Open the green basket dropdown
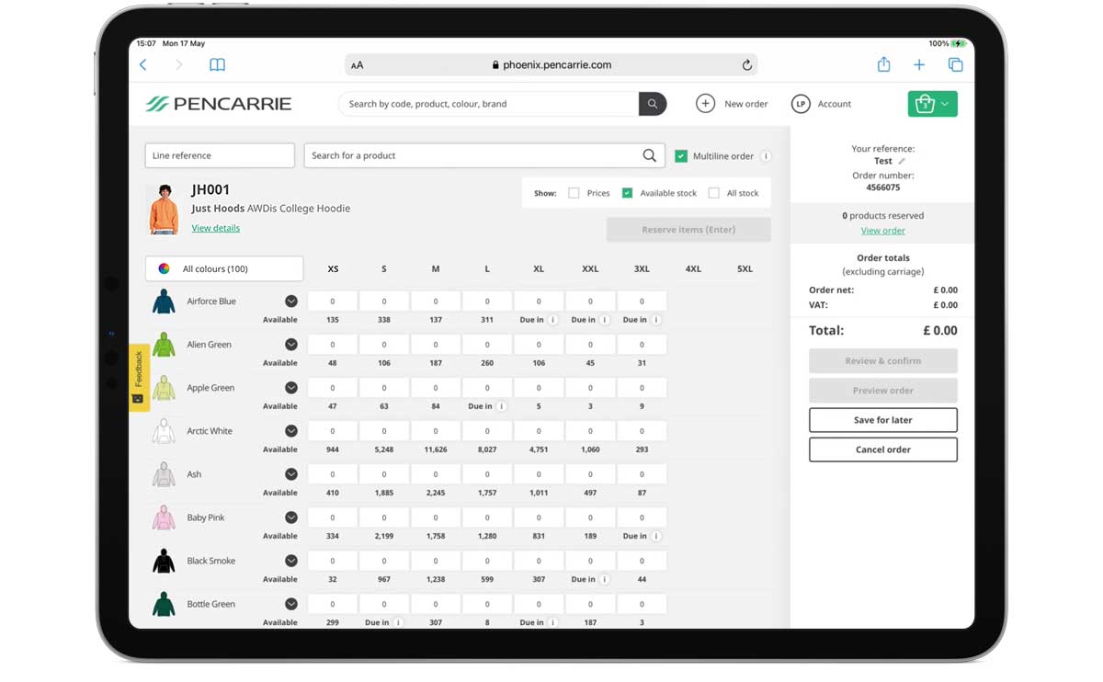The image size is (1103, 682). 933,104
